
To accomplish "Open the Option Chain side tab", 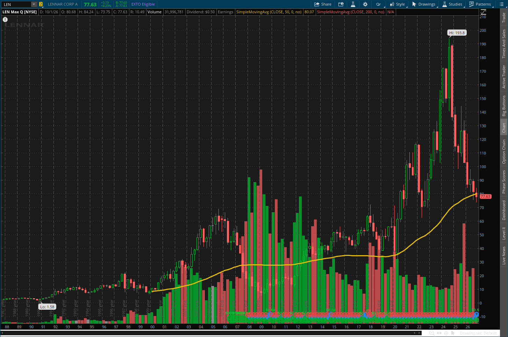I will (504, 151).
